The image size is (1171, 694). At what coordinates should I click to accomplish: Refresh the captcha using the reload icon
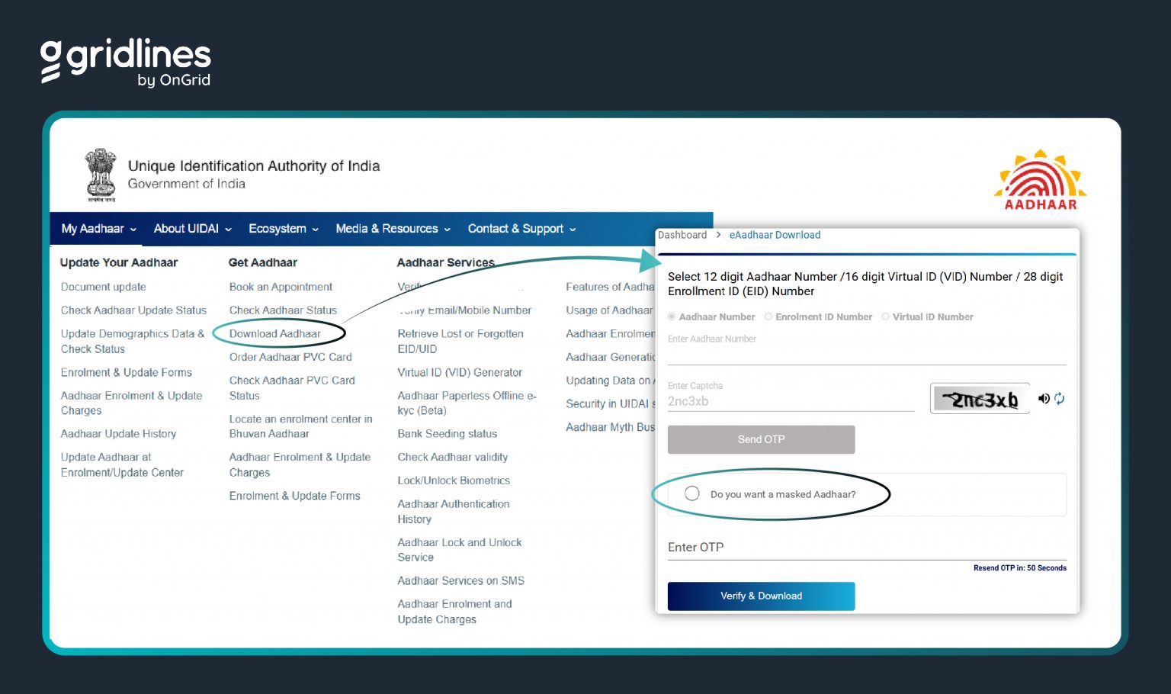[x=1060, y=398]
